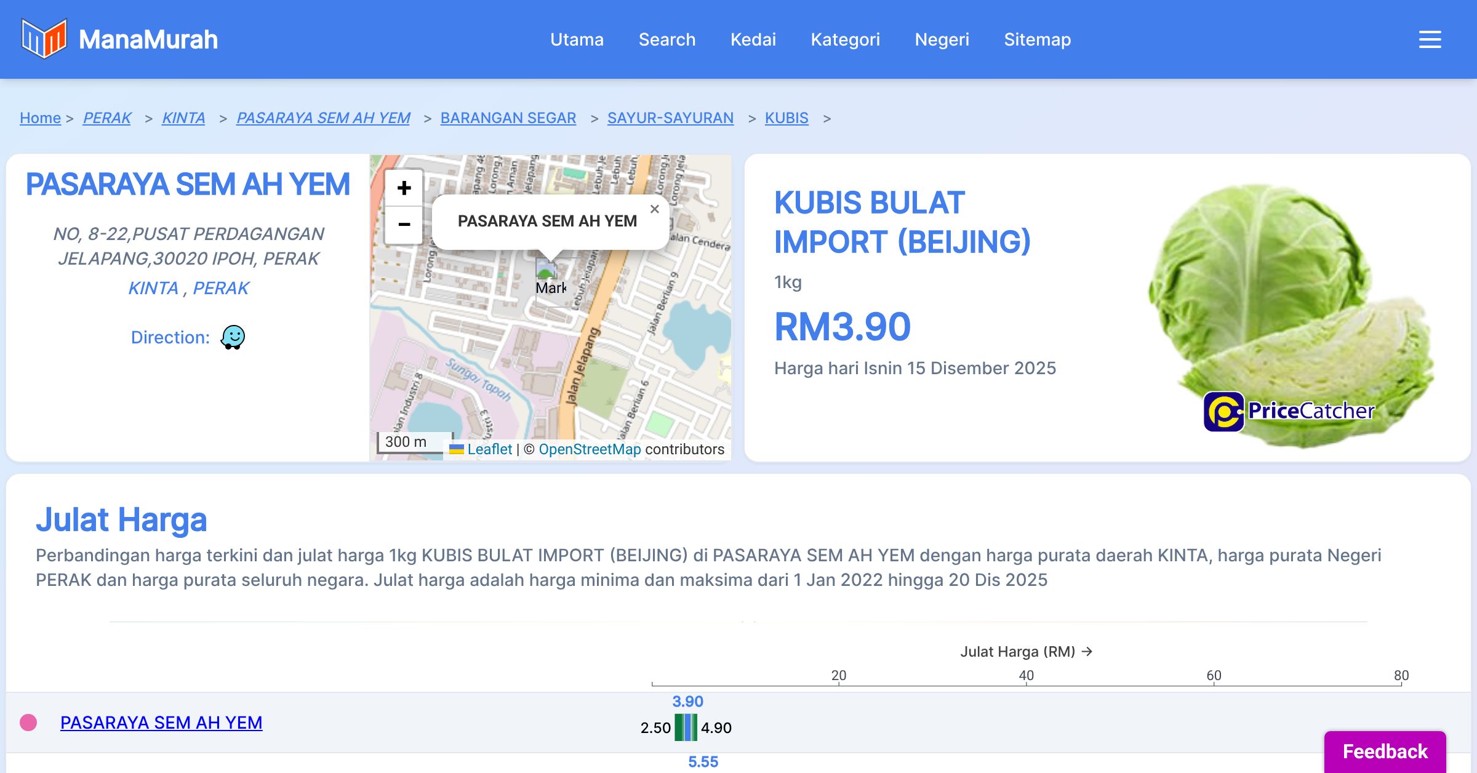Close the PASARAYA SEM AH YEM map popup
Image resolution: width=1477 pixels, height=773 pixels.
[x=654, y=209]
